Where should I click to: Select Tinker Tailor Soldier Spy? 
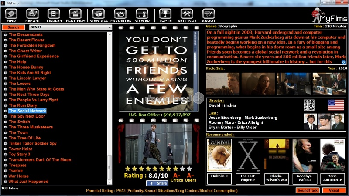click(x=32, y=144)
